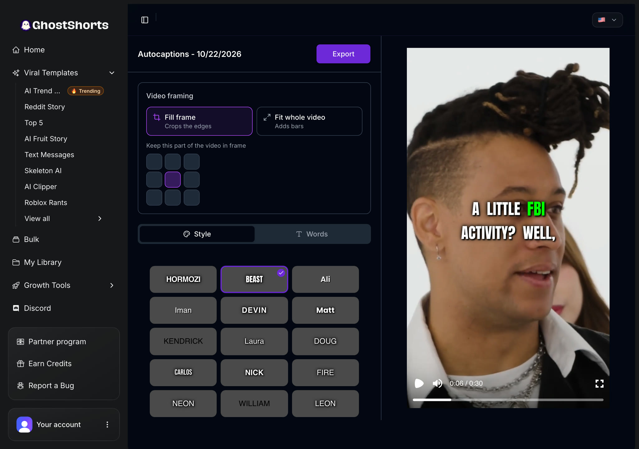Choose the Laura caption style
This screenshot has height=449, width=639.
(x=254, y=341)
